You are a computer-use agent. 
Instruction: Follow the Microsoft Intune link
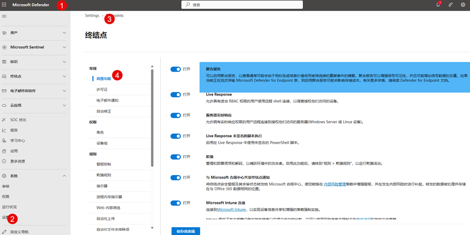click(232, 210)
